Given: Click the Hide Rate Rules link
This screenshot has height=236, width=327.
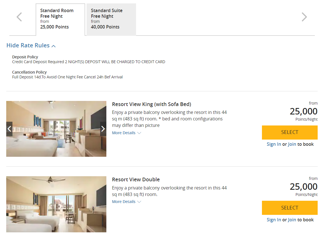Looking at the screenshot, I should (28, 45).
